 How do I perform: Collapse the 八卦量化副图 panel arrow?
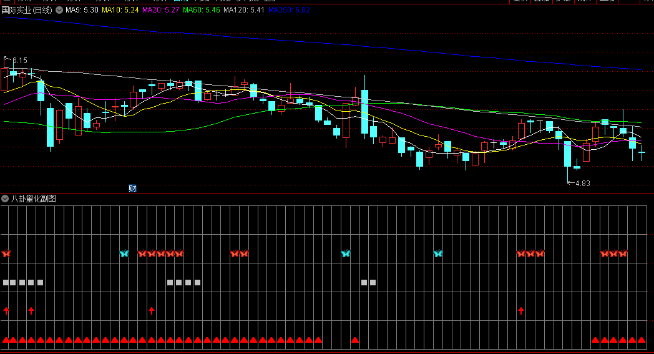pos(5,199)
